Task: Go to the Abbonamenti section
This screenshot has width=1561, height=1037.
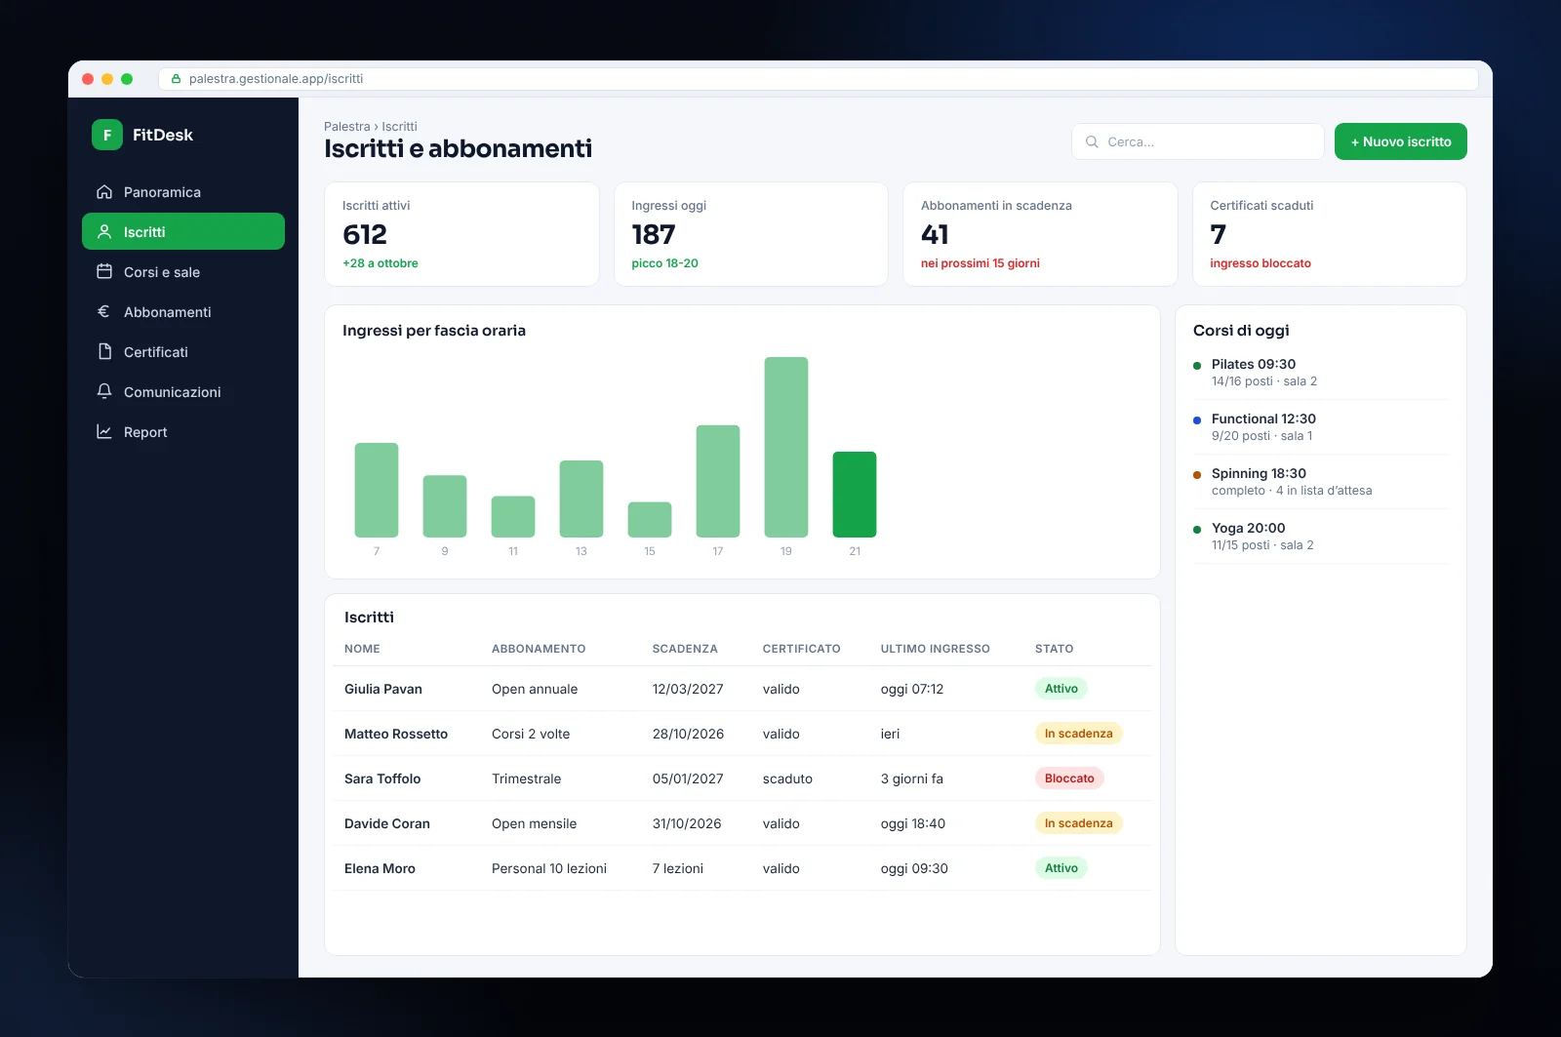Action: [183, 312]
